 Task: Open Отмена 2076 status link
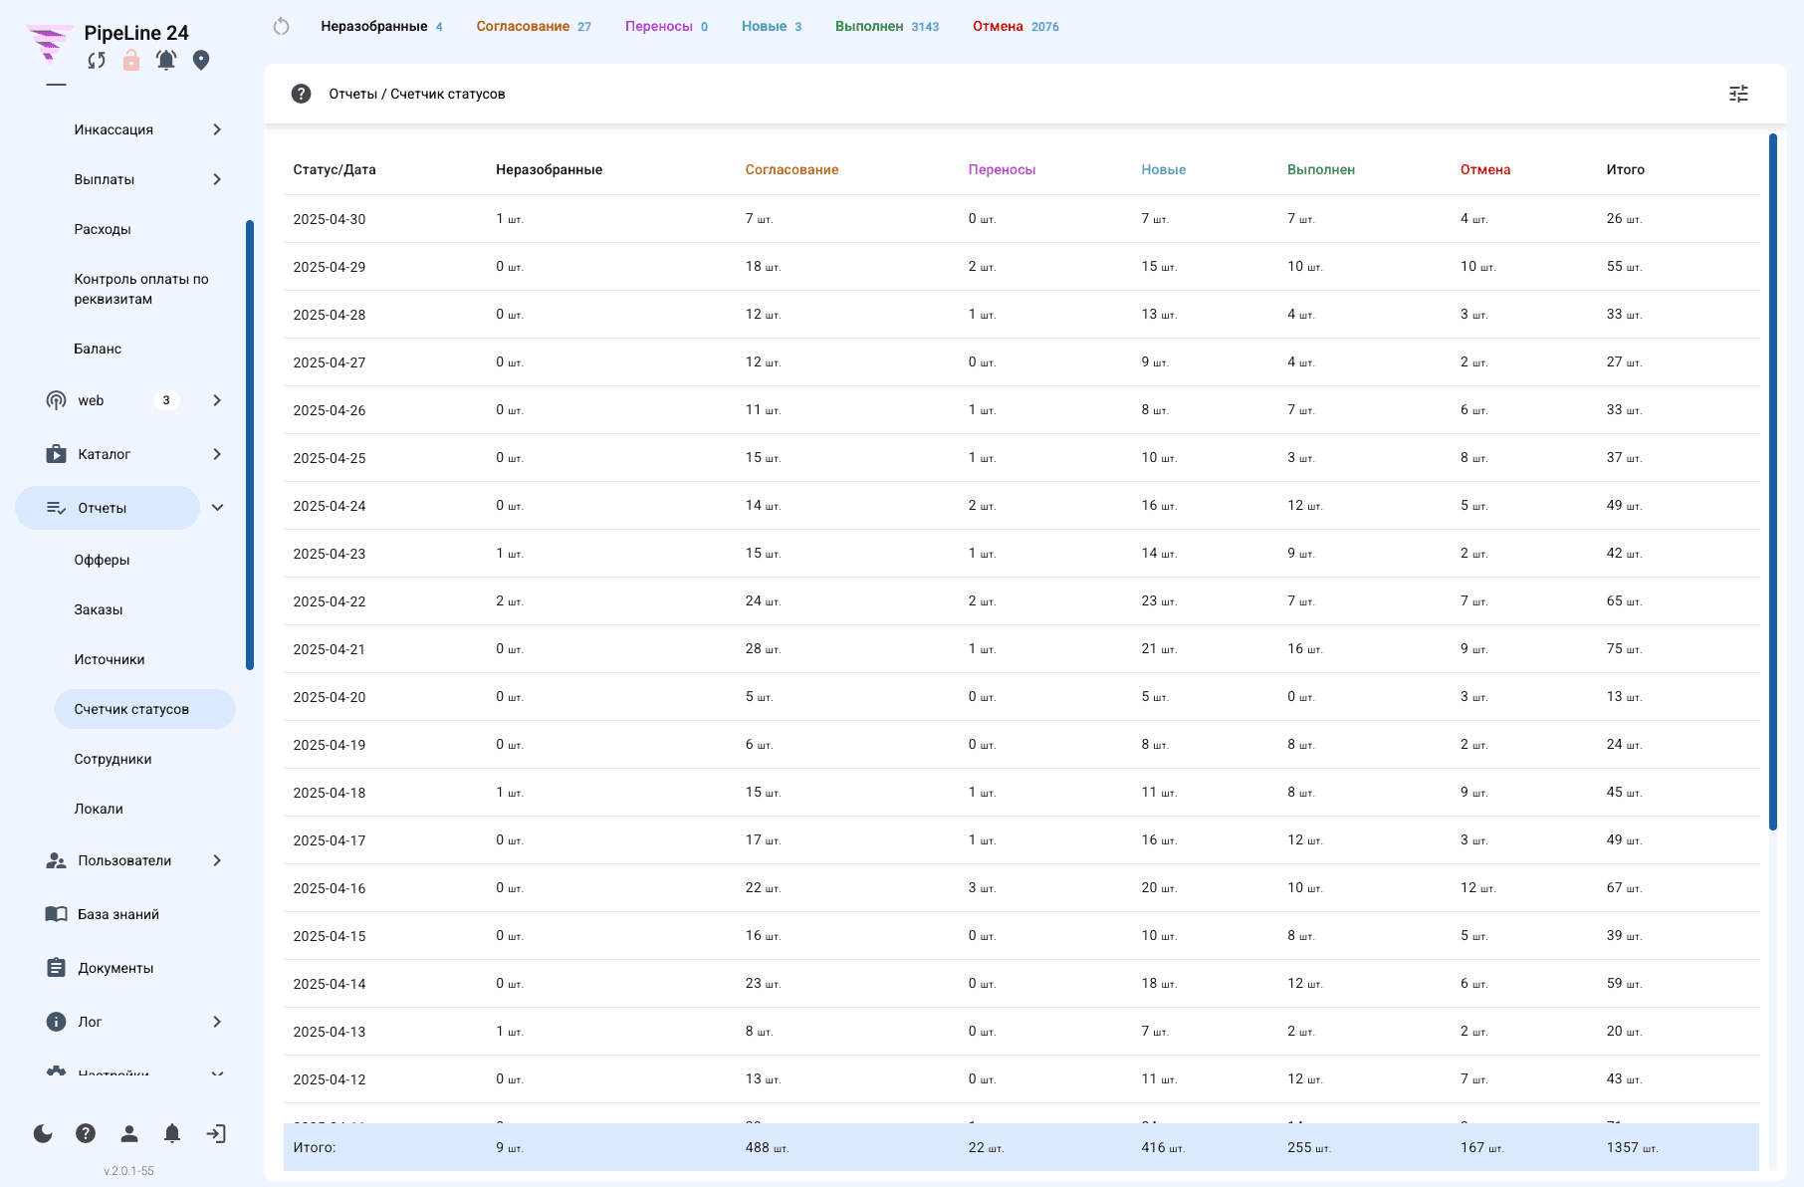(x=1015, y=27)
